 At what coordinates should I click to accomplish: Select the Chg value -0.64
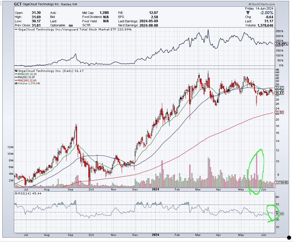click(269, 17)
